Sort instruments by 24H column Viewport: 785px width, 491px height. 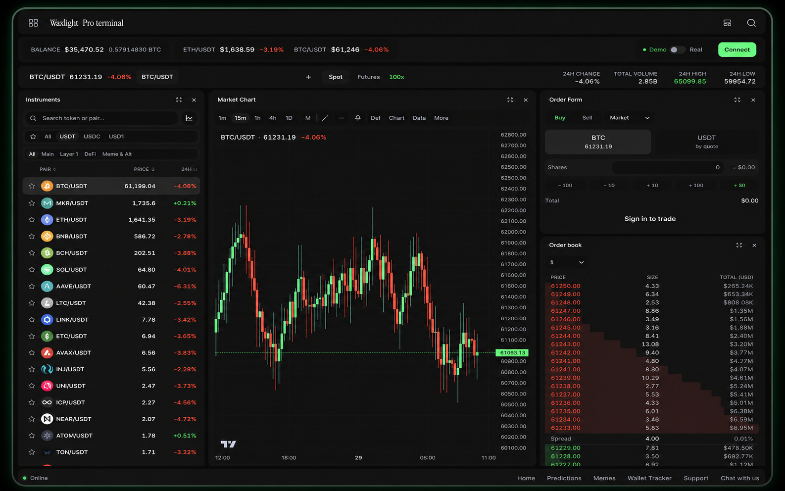[189, 169]
